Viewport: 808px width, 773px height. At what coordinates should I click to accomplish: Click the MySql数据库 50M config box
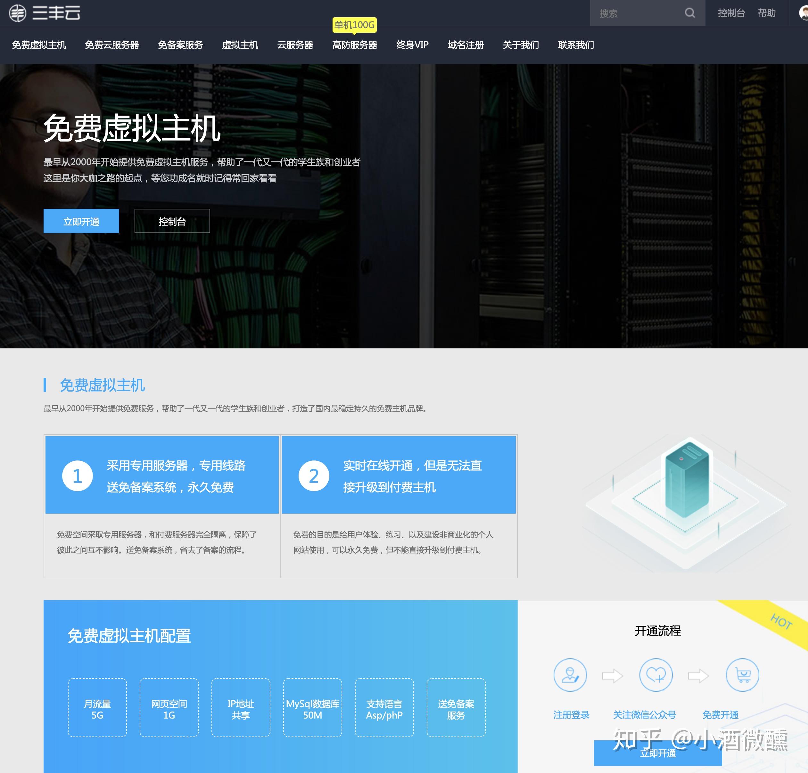[x=312, y=707]
